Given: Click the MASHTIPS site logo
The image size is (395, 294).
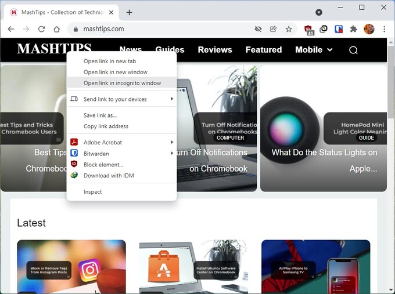Looking at the screenshot, I should [54, 48].
